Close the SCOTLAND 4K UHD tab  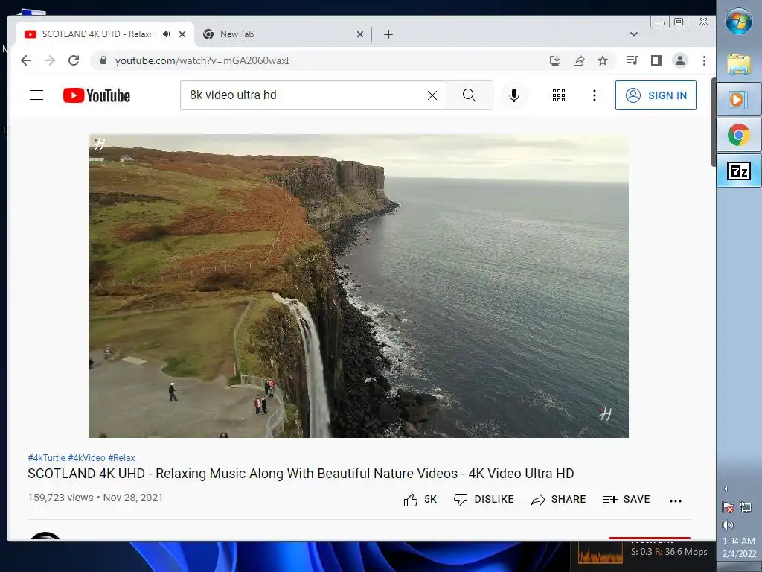point(182,34)
